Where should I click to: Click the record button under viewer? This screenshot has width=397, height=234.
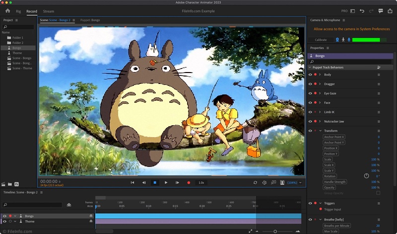[189, 182]
